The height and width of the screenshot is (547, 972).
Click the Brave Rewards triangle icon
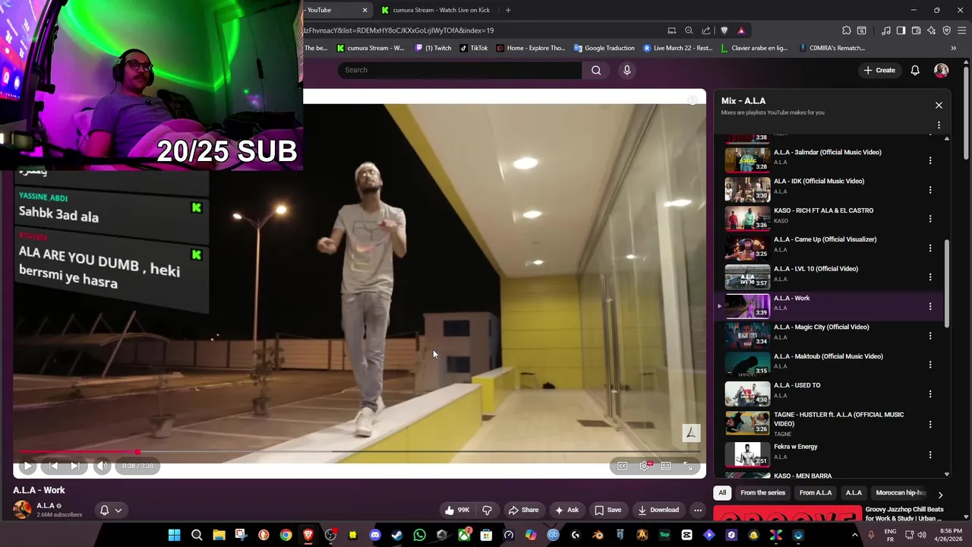click(x=741, y=30)
